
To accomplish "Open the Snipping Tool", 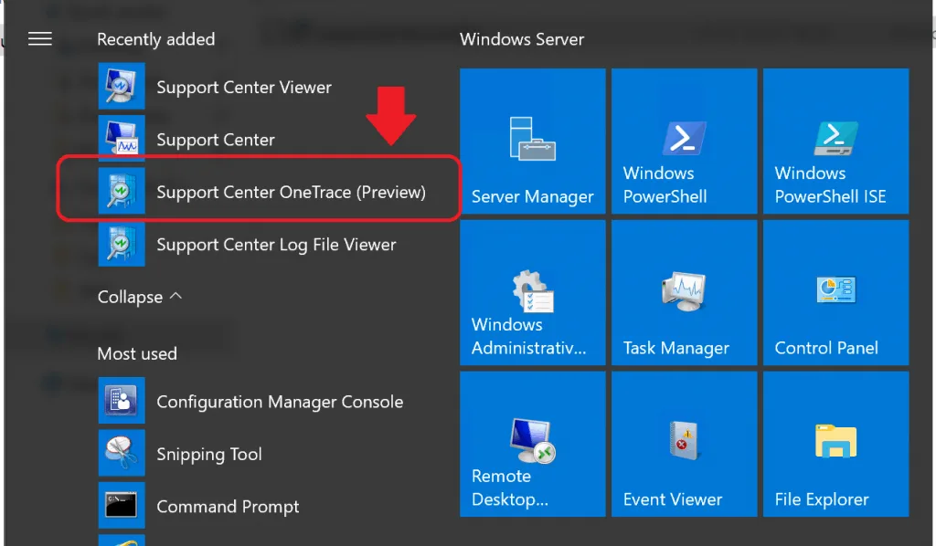I will (208, 454).
